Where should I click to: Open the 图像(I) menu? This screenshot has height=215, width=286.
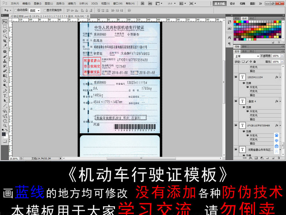point(37,3)
